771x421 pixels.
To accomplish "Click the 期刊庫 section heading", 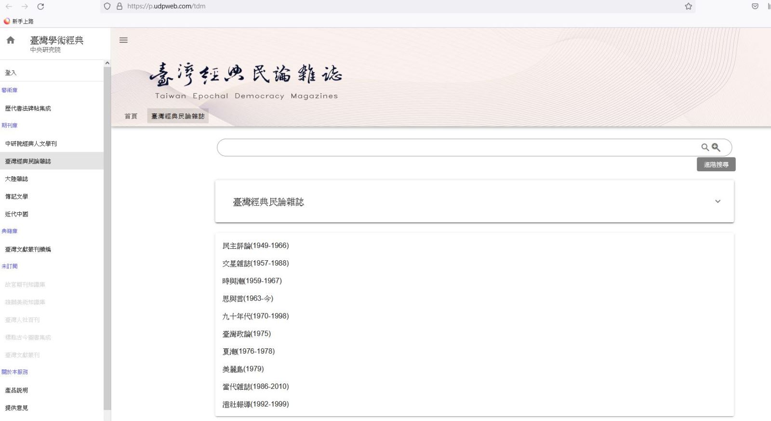I will (10, 126).
